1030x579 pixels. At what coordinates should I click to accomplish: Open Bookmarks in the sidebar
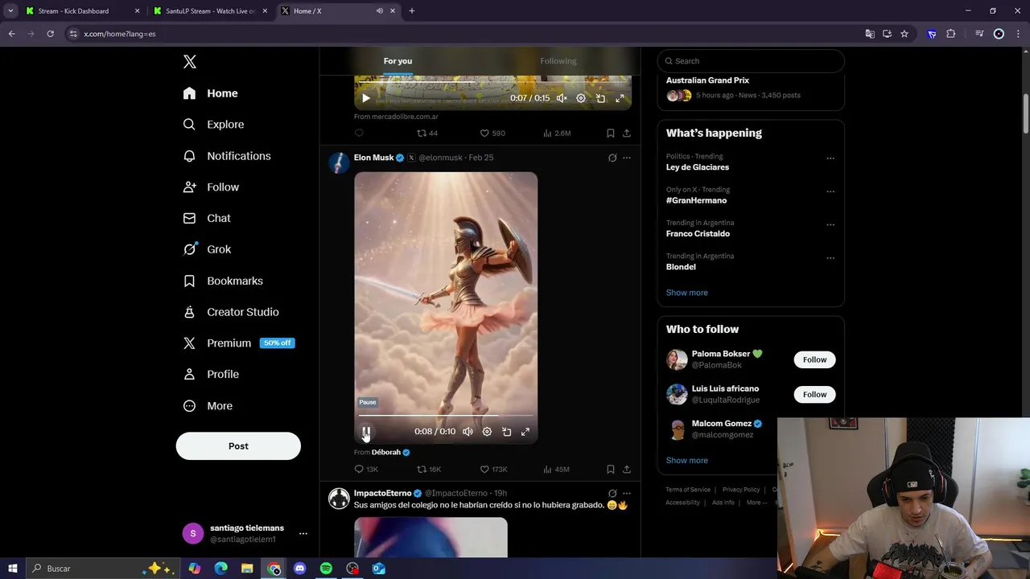[223, 281]
